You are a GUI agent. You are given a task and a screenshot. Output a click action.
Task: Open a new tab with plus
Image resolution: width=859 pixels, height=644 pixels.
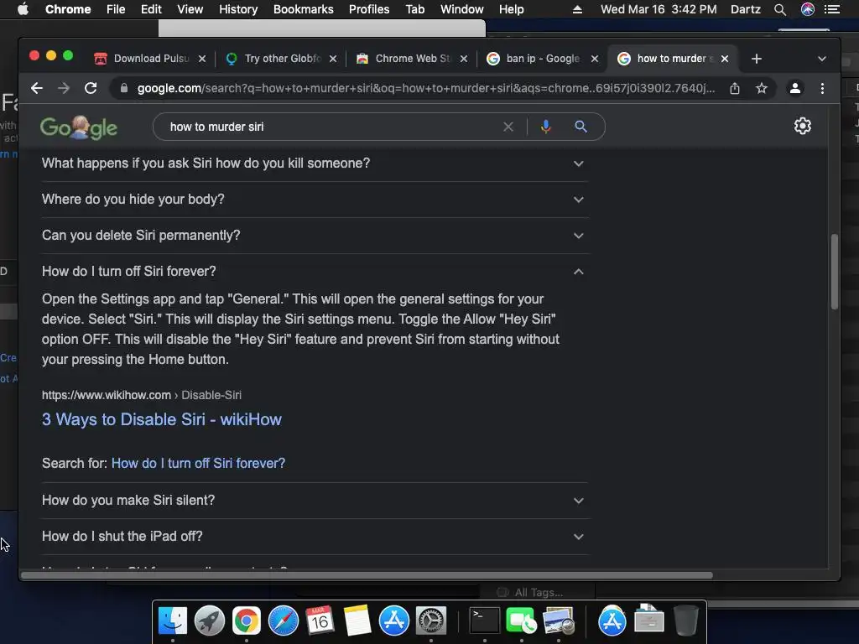757,59
